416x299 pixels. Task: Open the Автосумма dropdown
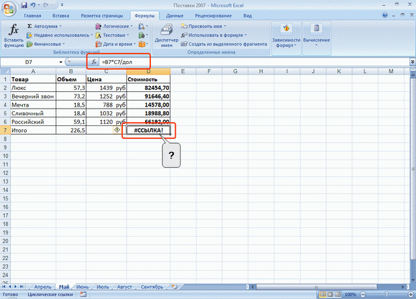click(x=44, y=26)
